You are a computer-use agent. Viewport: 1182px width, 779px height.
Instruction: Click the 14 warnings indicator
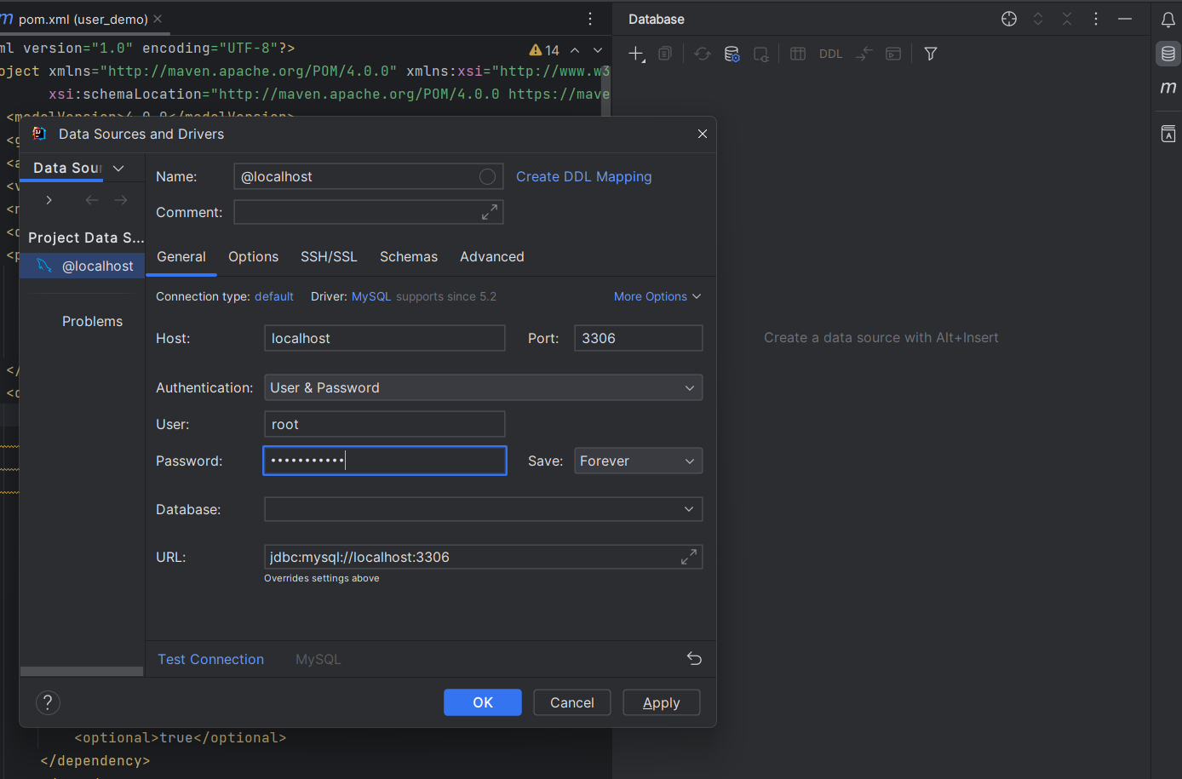tap(544, 50)
